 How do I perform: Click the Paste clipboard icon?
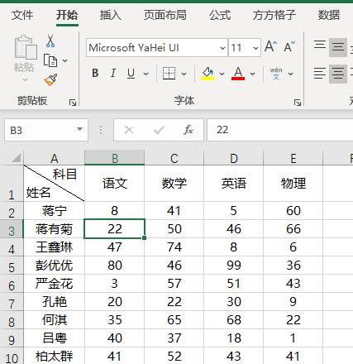point(26,47)
